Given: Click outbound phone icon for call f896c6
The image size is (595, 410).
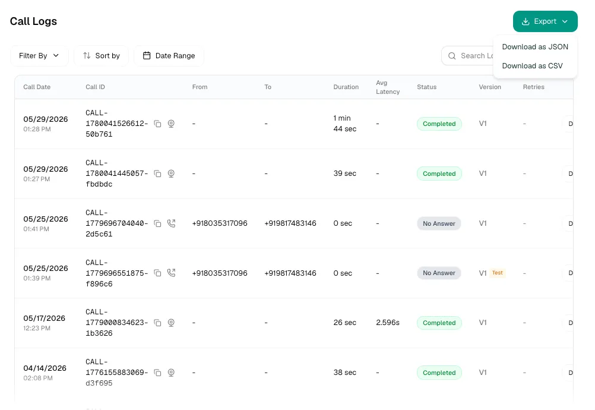Looking at the screenshot, I should [x=171, y=273].
